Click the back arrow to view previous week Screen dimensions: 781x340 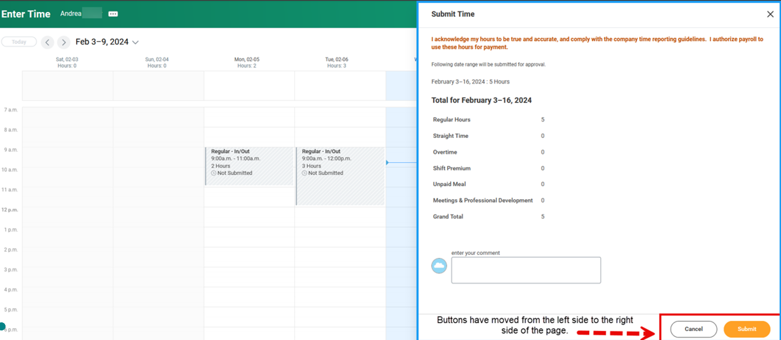click(47, 42)
